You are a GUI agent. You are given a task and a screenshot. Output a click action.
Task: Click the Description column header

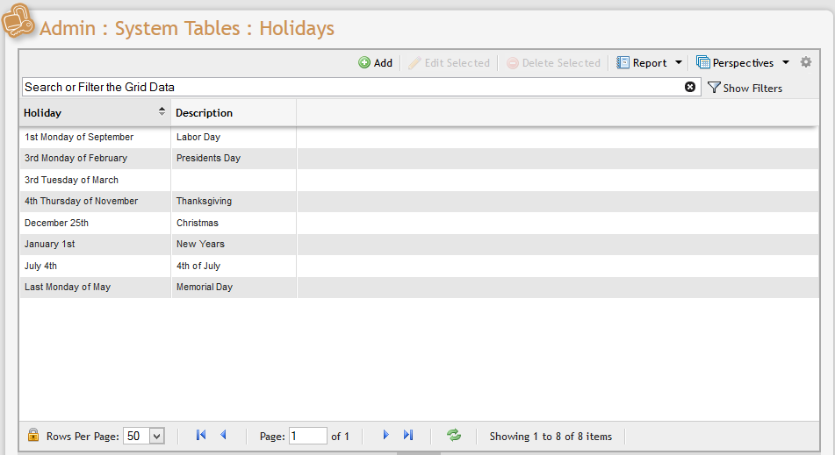204,113
